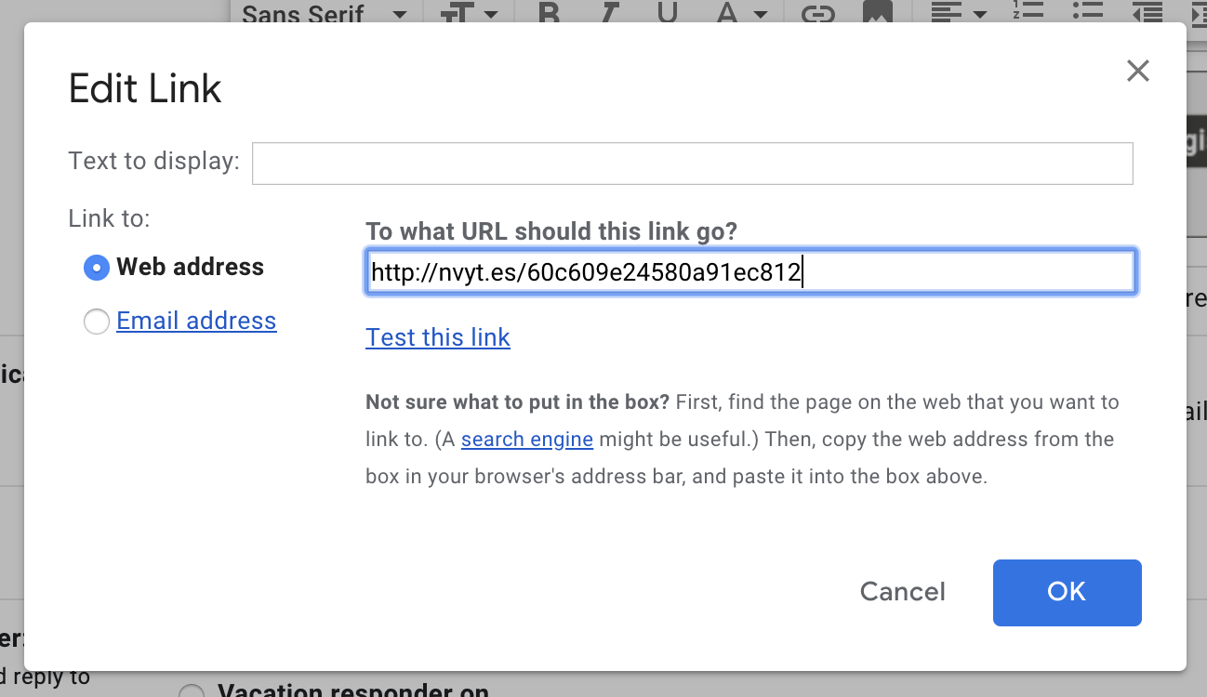The height and width of the screenshot is (697, 1207).
Task: Click the Test this link hyperlink
Action: tap(438, 336)
